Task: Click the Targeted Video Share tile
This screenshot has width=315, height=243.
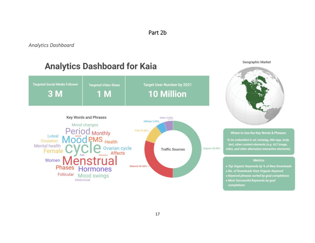Action: 104,91
